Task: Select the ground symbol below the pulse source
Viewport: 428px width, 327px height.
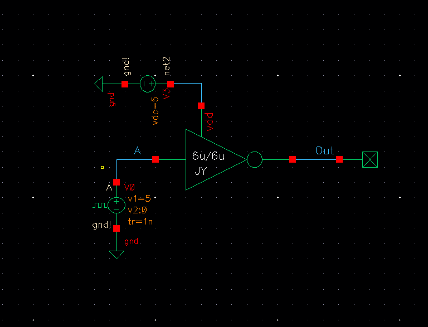Action: coord(116,255)
